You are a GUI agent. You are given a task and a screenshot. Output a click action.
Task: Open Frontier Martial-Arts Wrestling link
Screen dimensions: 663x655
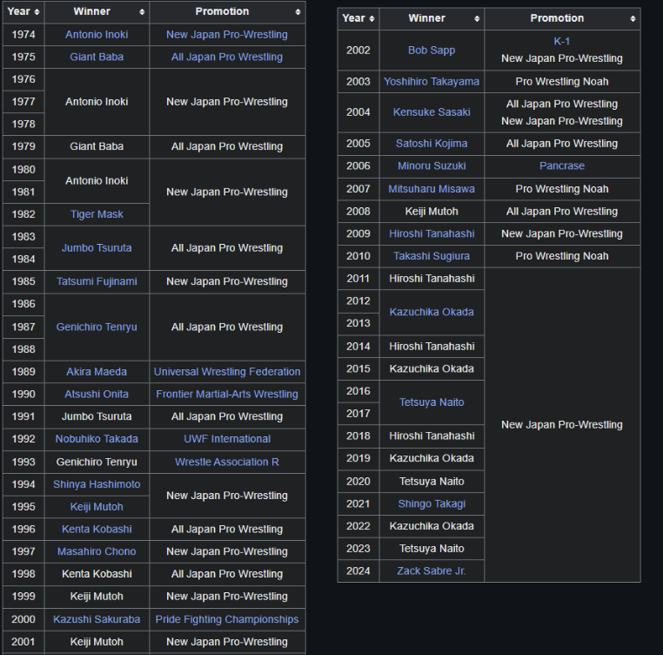[x=226, y=395]
